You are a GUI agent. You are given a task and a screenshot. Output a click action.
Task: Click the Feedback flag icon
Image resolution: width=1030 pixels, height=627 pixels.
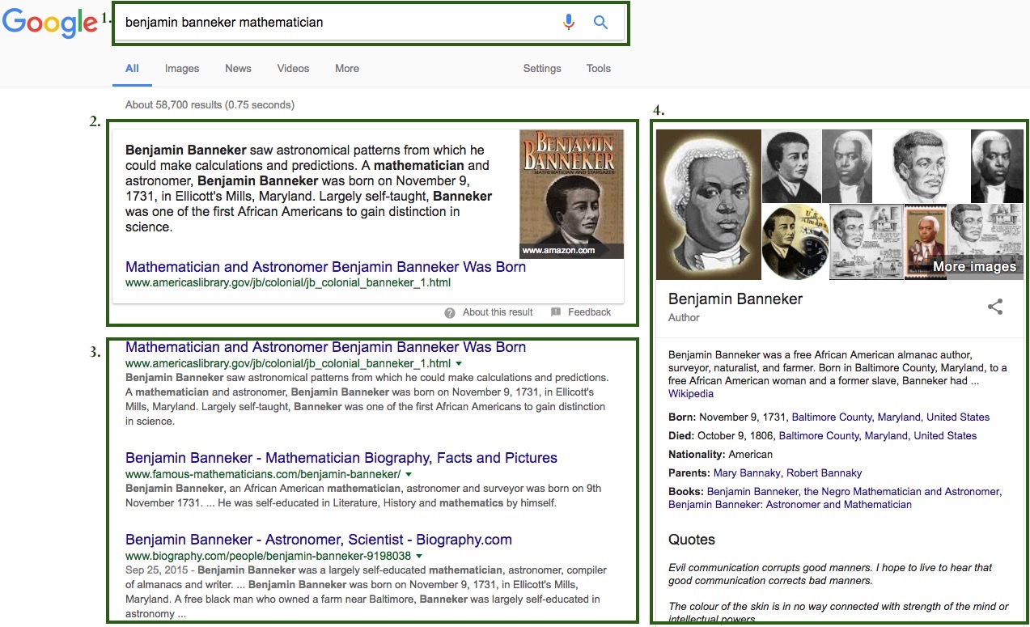(556, 312)
